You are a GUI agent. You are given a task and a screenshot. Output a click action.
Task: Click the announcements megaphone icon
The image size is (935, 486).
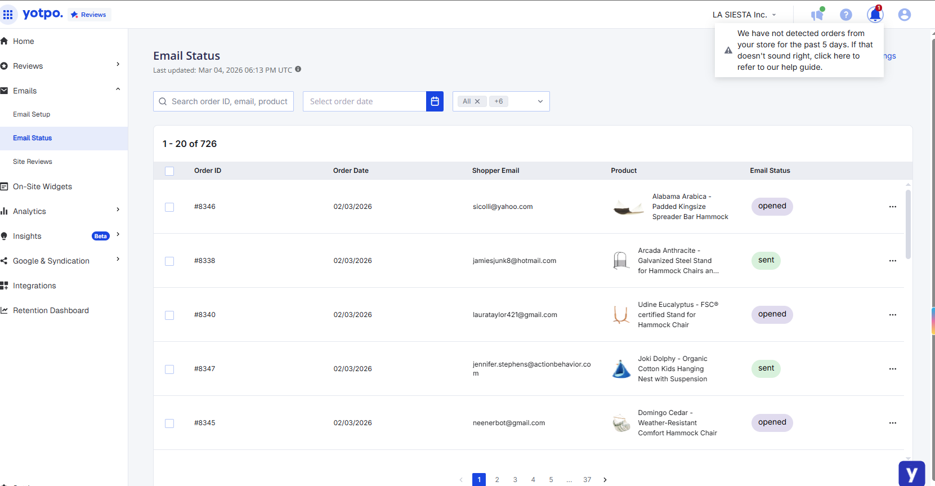[x=817, y=15]
